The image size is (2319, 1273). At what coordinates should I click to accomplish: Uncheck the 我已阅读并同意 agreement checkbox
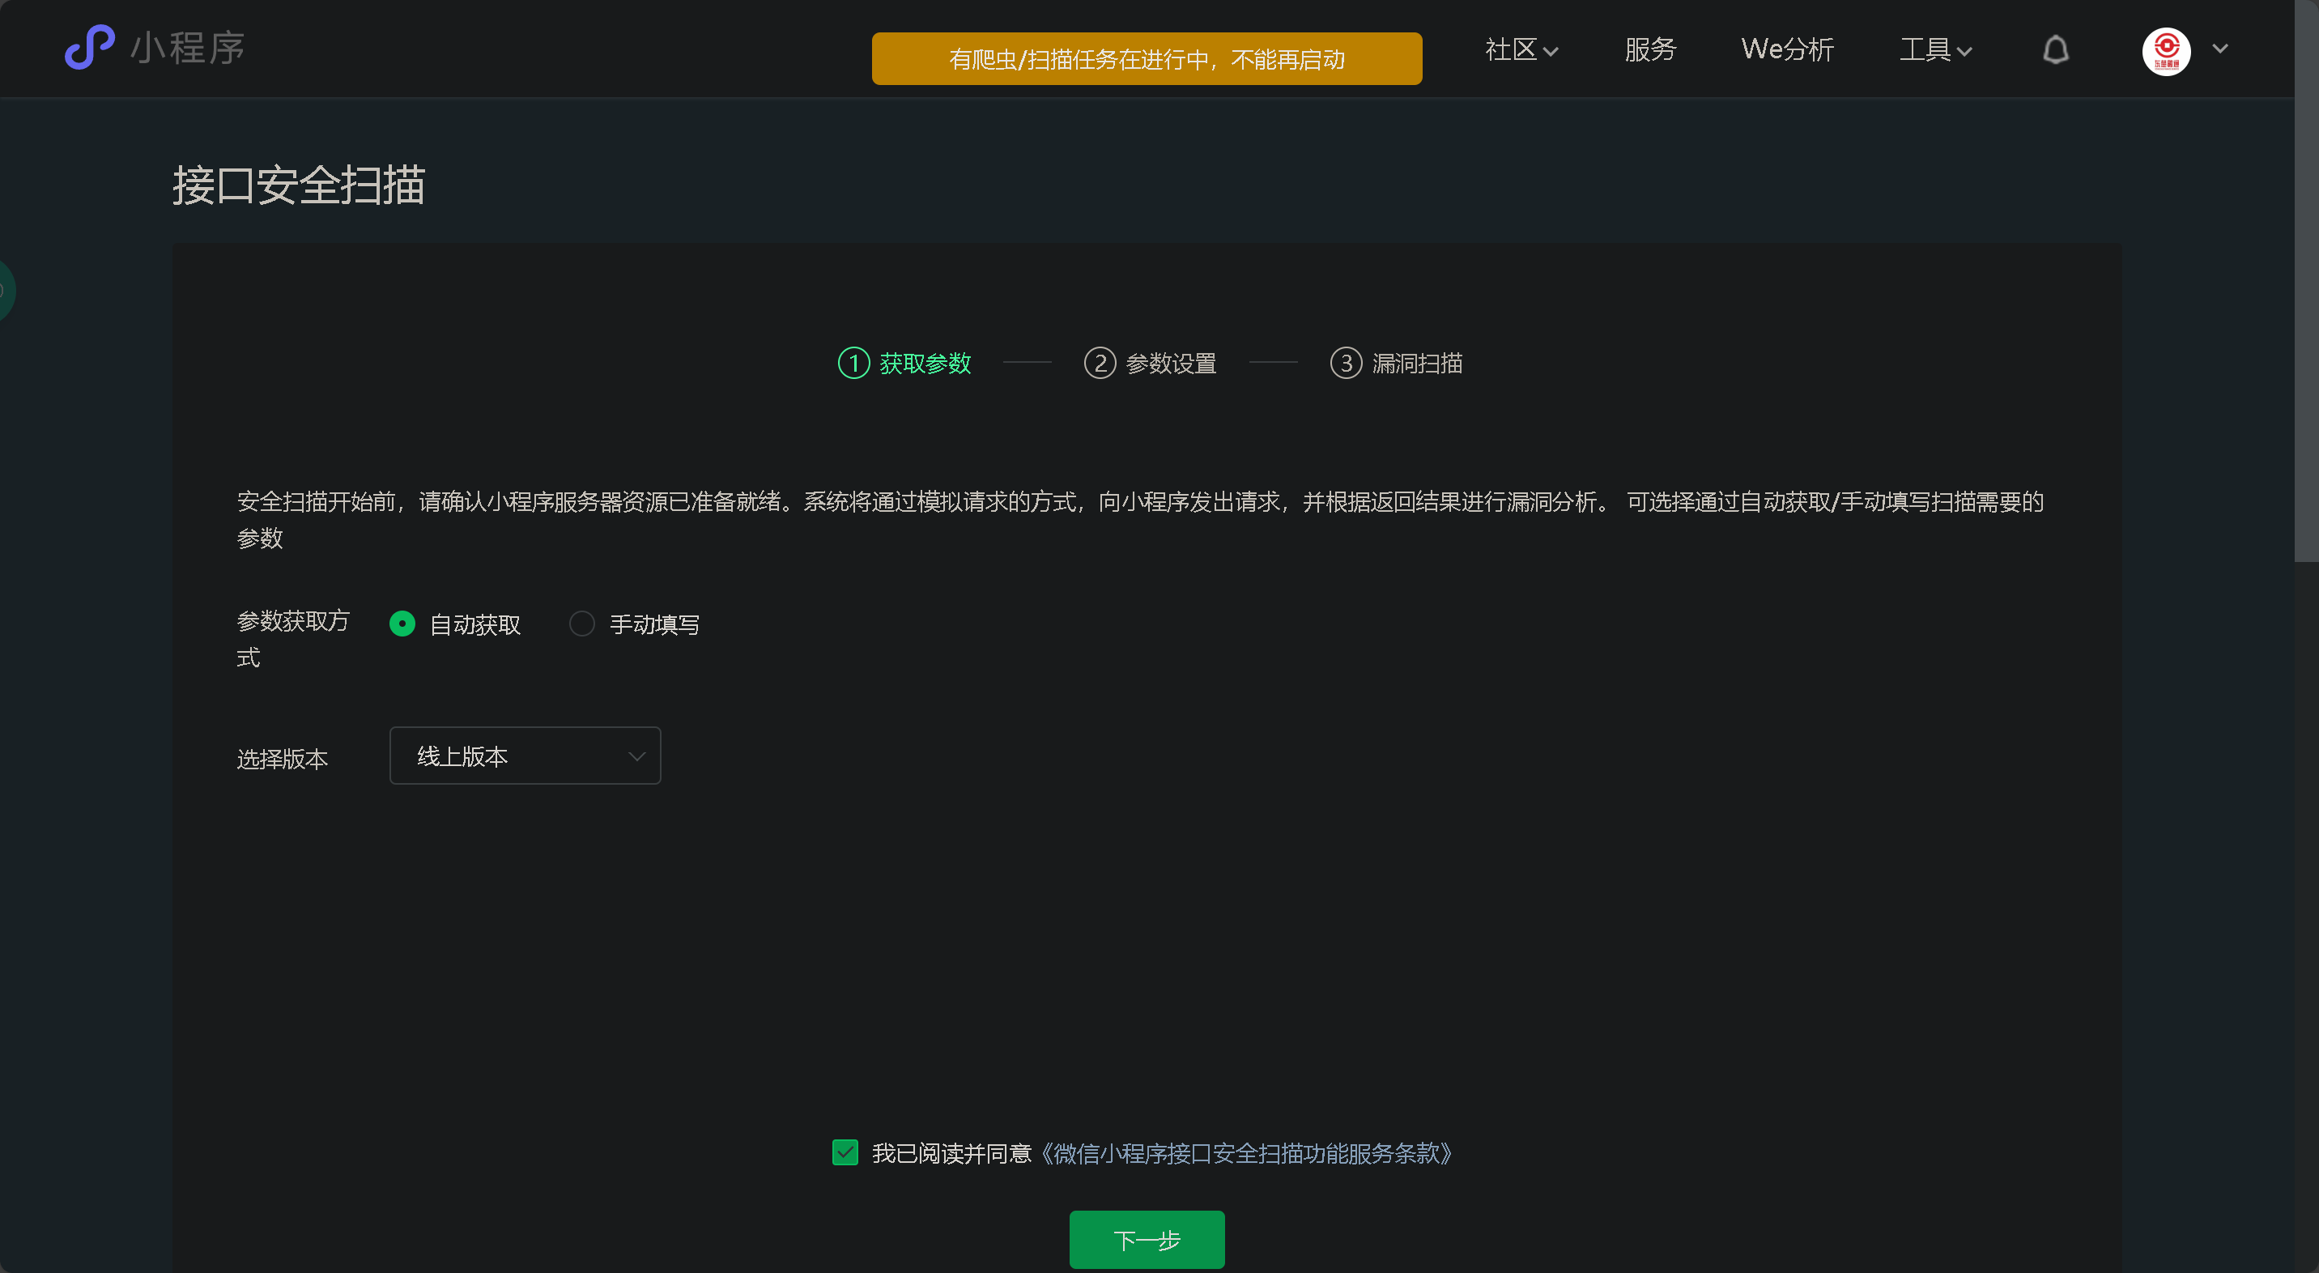[845, 1152]
